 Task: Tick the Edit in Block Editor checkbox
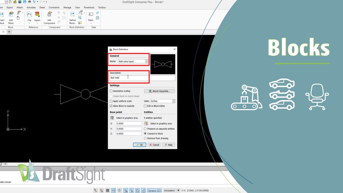click(145, 106)
